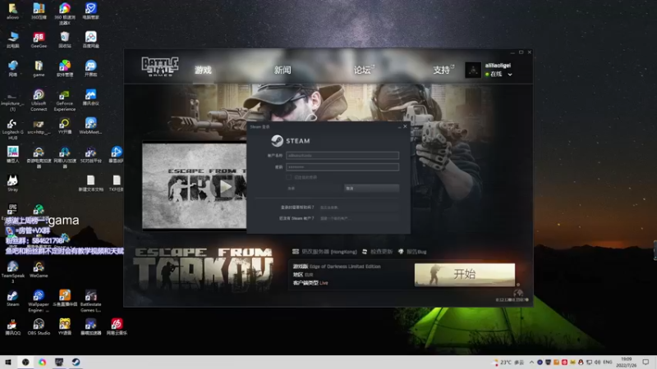Close the Steam login dialog
Viewport: 657px width, 369px height.
point(405,126)
